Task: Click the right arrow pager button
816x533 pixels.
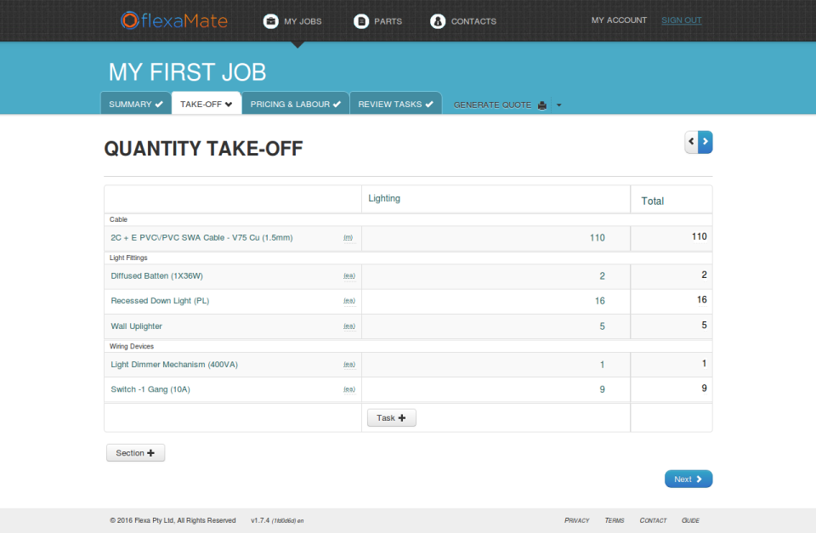Action: tap(705, 142)
